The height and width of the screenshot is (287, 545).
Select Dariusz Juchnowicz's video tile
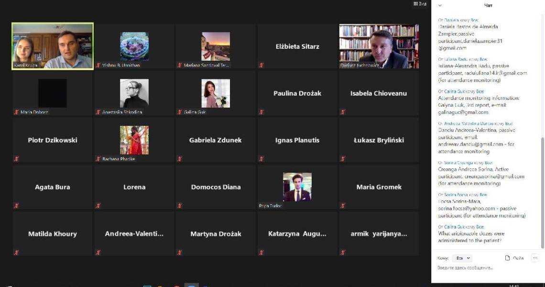click(x=379, y=46)
